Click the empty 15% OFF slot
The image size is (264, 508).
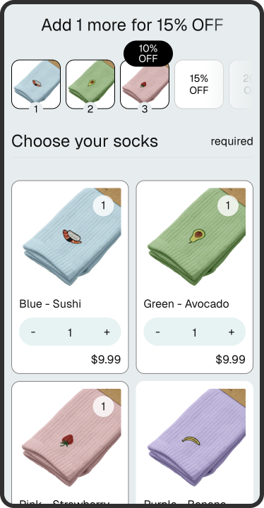point(199,84)
